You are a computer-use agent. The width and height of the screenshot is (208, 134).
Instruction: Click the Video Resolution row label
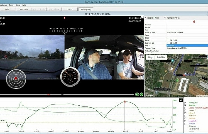tap(152, 51)
